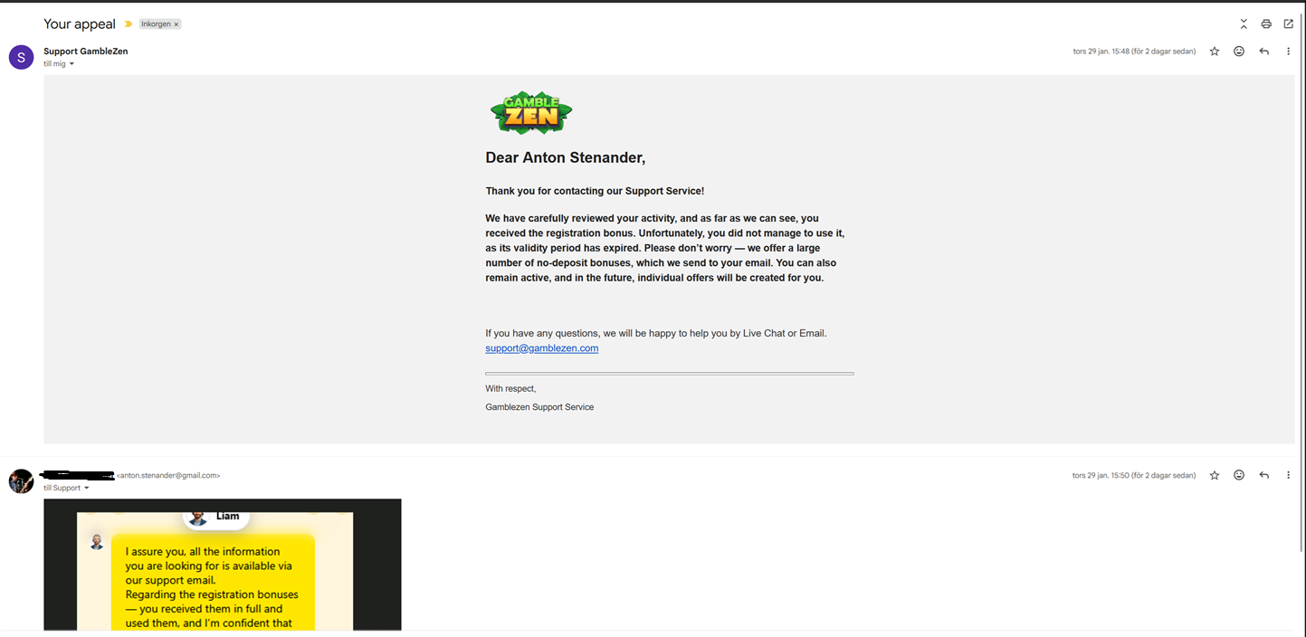Star the Support GambleZen message
This screenshot has height=637, width=1306.
(x=1215, y=52)
